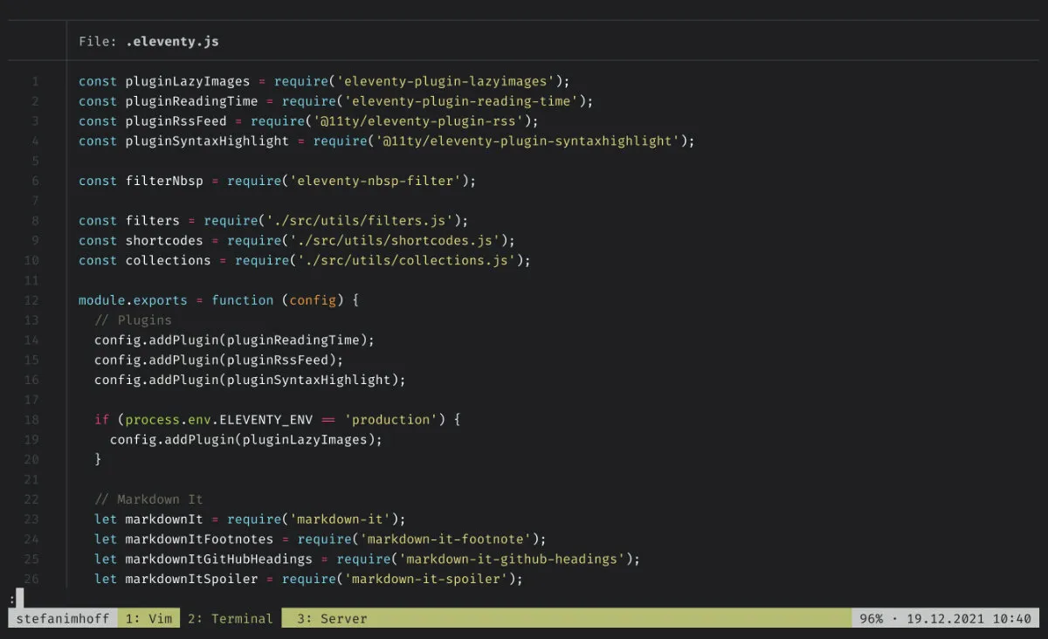Click the '// Plugins' comment
This screenshot has height=639, width=1048.
(133, 320)
